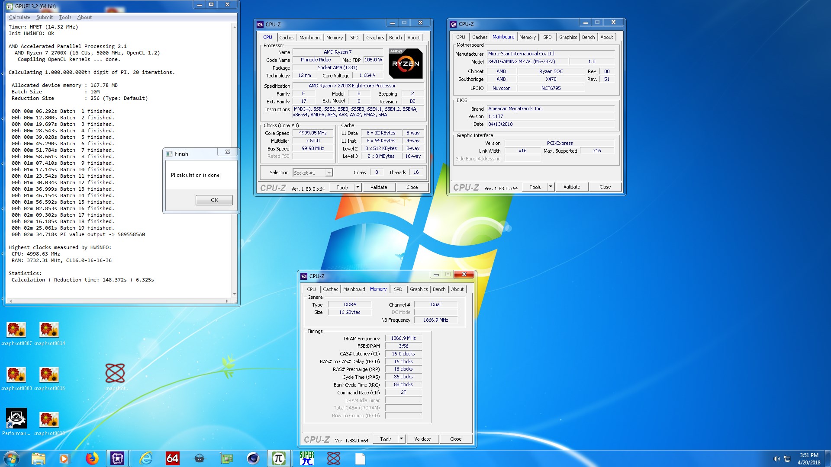This screenshot has height=467, width=831.
Task: Switch to CPU-Z taskbar icon
Action: point(117,458)
